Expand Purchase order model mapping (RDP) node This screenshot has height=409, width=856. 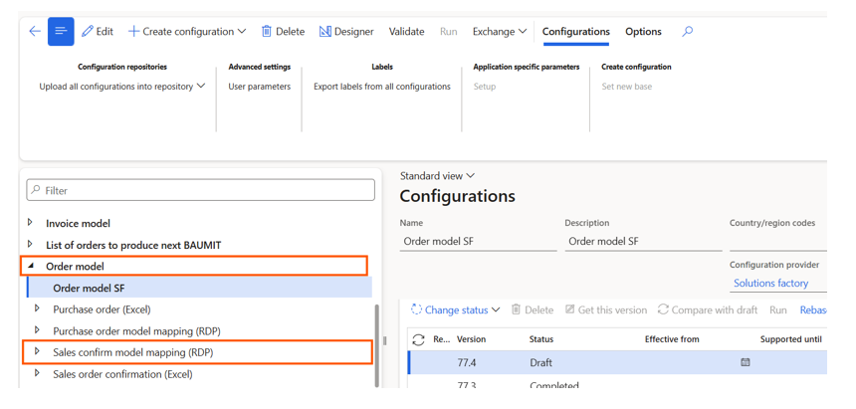pyautogui.click(x=37, y=330)
